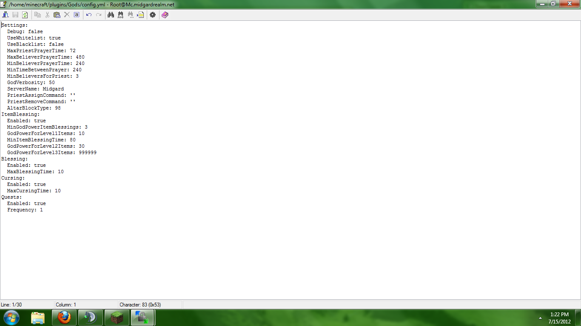Image resolution: width=581 pixels, height=326 pixels.
Task: Open Replace dialog using A→B icon
Action: (121, 14)
